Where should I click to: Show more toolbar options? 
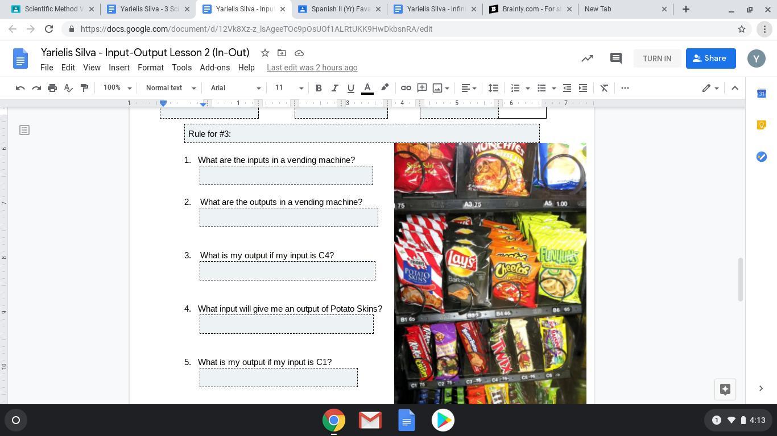tap(625, 88)
